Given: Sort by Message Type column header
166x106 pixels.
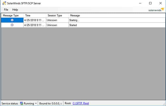Looking at the screenshot, I should coord(12,16).
